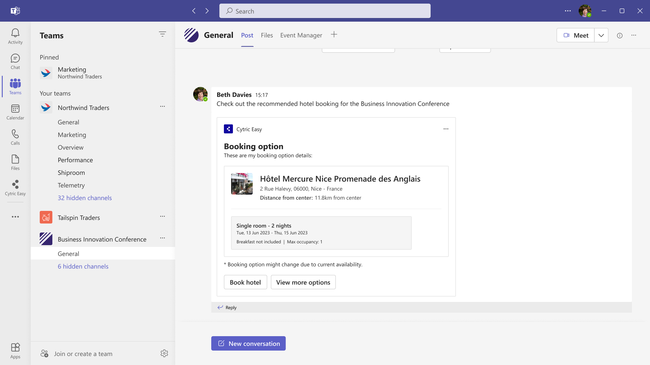Image resolution: width=650 pixels, height=365 pixels.
Task: Open more options for Northwind Traders
Action: point(162,106)
